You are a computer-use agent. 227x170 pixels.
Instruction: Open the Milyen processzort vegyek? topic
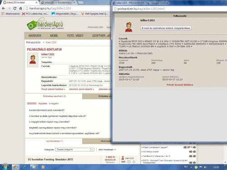tap(155, 147)
